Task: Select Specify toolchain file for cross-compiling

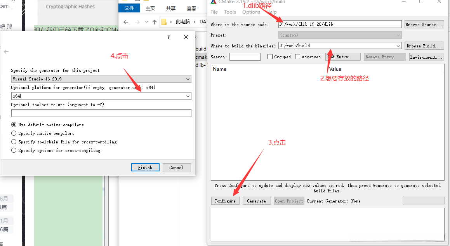Action: click(14, 142)
